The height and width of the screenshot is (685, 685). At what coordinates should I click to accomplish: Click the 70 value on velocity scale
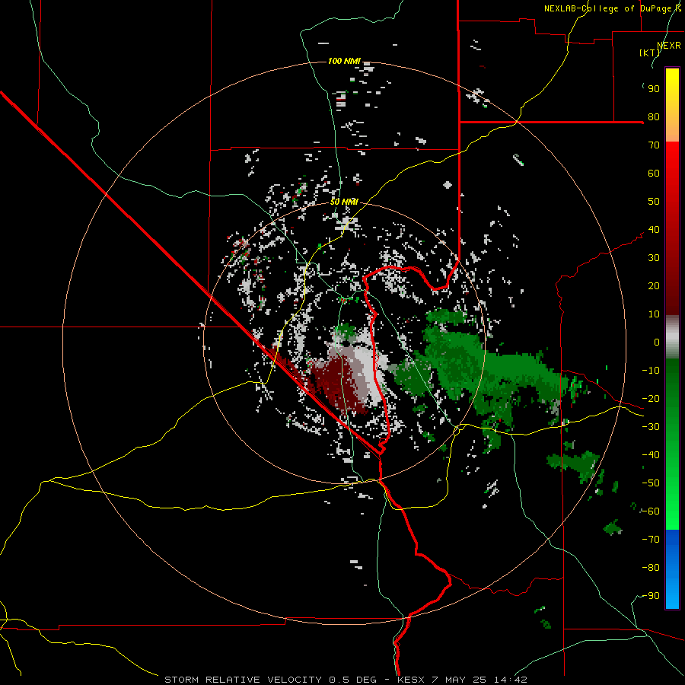[654, 145]
